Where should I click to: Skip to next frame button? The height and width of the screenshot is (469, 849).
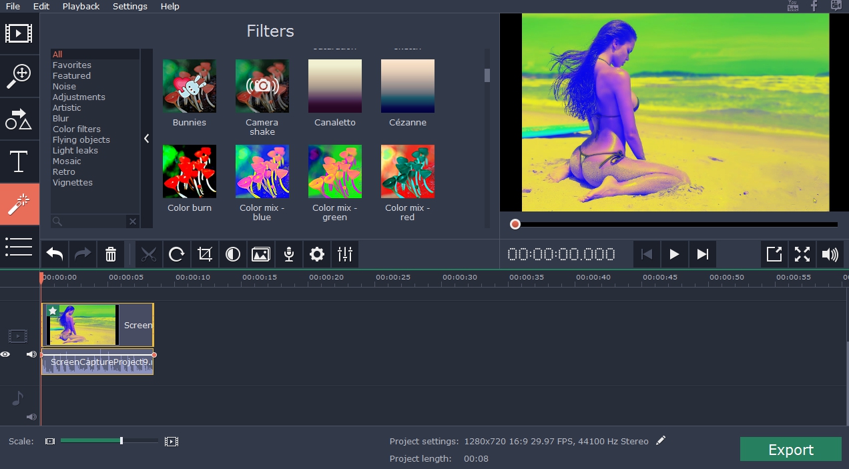click(702, 254)
